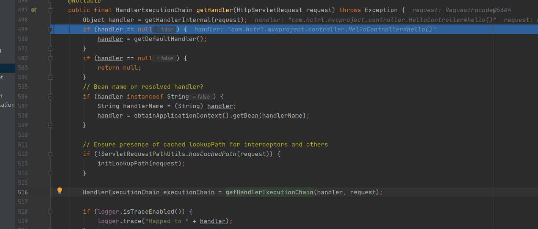Click the overridden method gutter icon on line 497
Image resolution: width=538 pixels, height=229 pixels.
34,10
